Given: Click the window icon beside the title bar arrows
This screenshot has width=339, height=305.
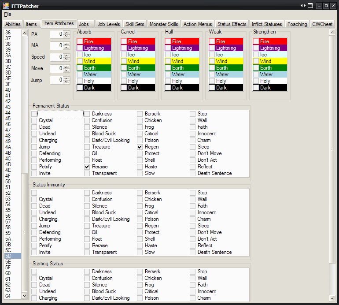Looking at the screenshot, I should pyautogui.click(x=310, y=6).
